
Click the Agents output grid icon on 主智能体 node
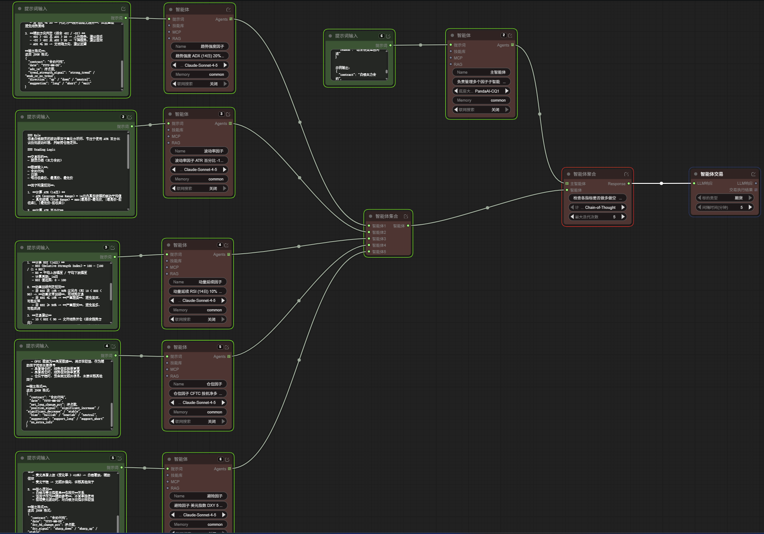coord(512,45)
